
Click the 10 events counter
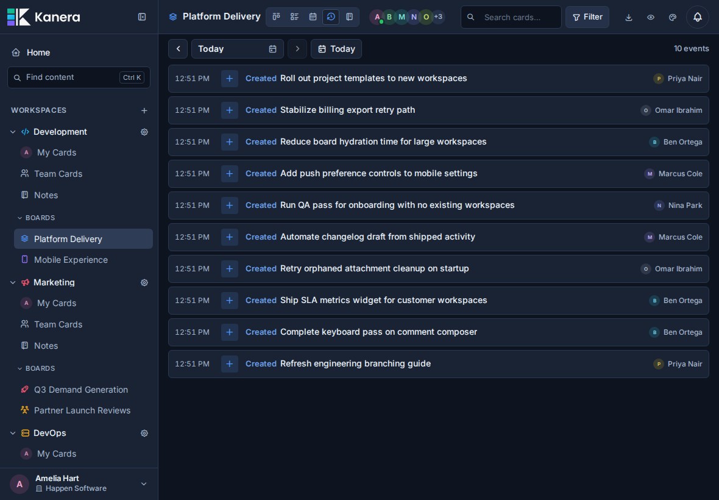(691, 49)
